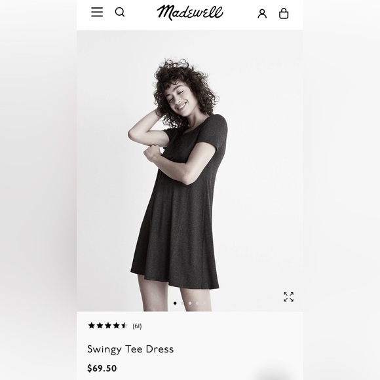Viewport: 380px width, 380px height.
Task: Expand the product image to fullscreen
Action: pos(288,297)
